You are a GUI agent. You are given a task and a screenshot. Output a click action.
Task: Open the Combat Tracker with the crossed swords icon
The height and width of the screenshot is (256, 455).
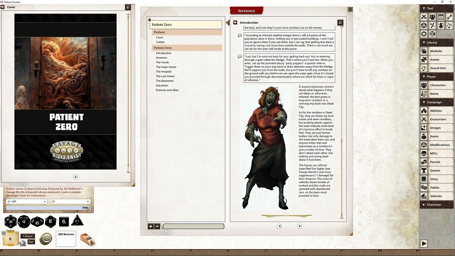coord(424,17)
